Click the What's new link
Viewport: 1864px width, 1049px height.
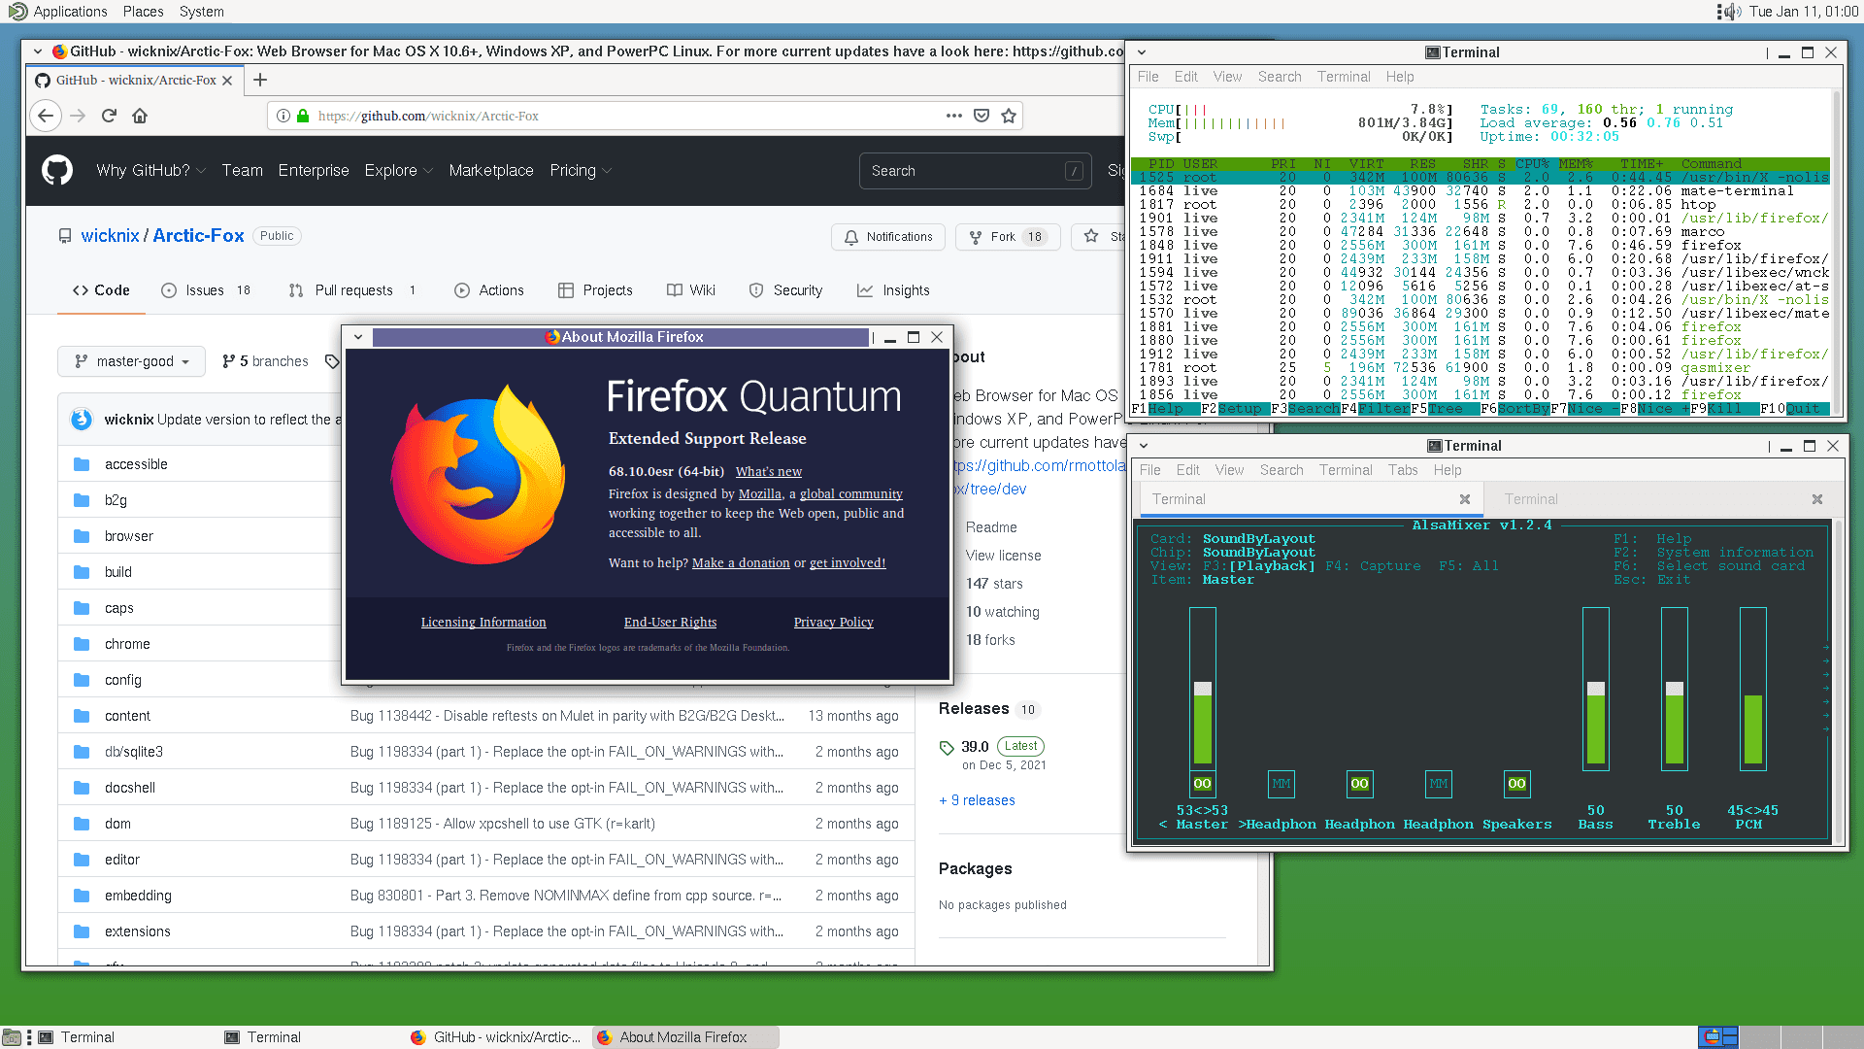pyautogui.click(x=769, y=471)
